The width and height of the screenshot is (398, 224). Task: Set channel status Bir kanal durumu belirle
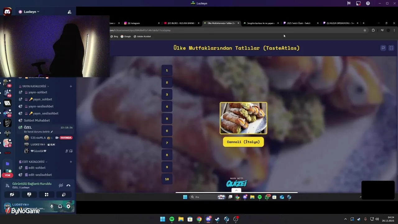(38, 132)
